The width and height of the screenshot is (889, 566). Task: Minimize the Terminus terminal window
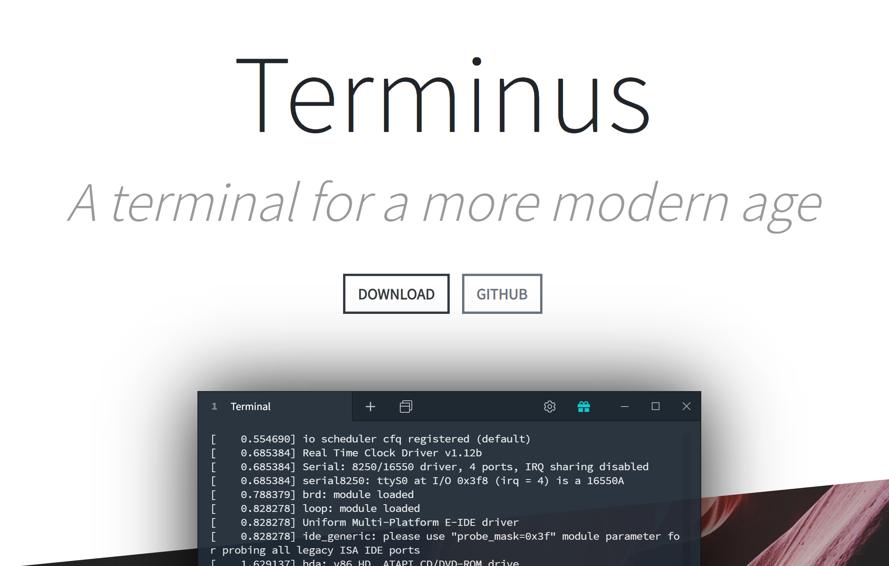pos(624,406)
